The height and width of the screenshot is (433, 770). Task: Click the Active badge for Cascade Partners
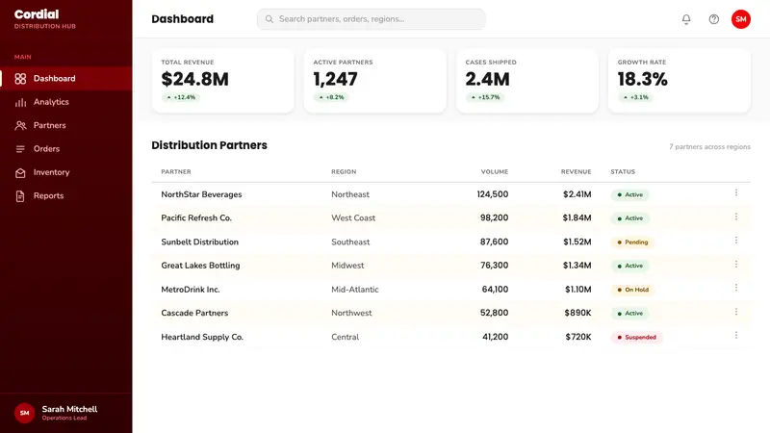pos(630,314)
